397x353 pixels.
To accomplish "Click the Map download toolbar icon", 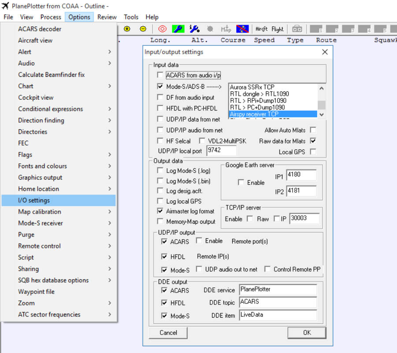I will pyautogui.click(x=226, y=29).
